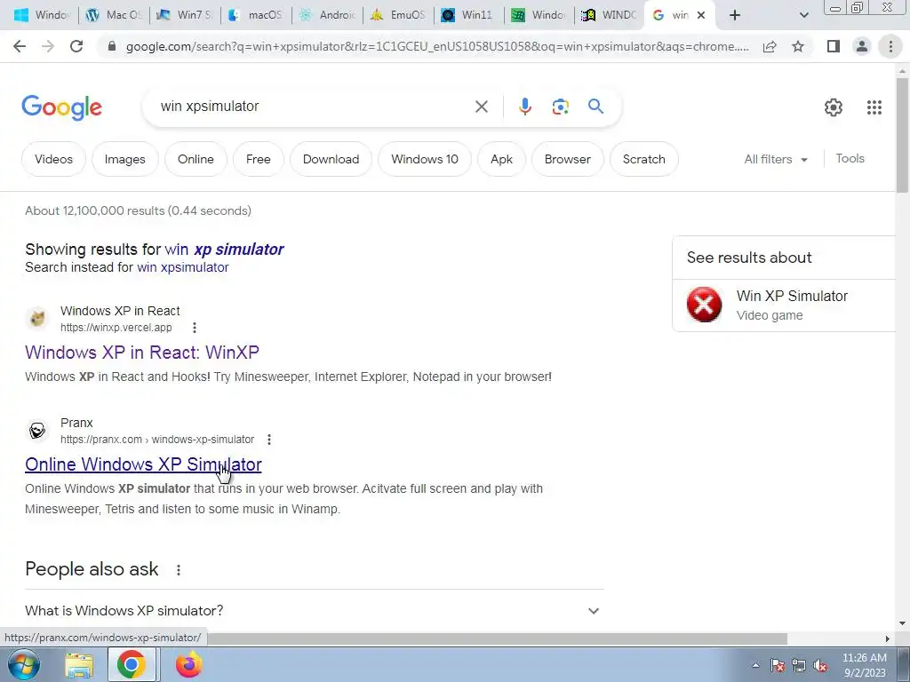This screenshot has width=910, height=682.
Task: Search instead for win xpsimulator
Action: tap(183, 267)
